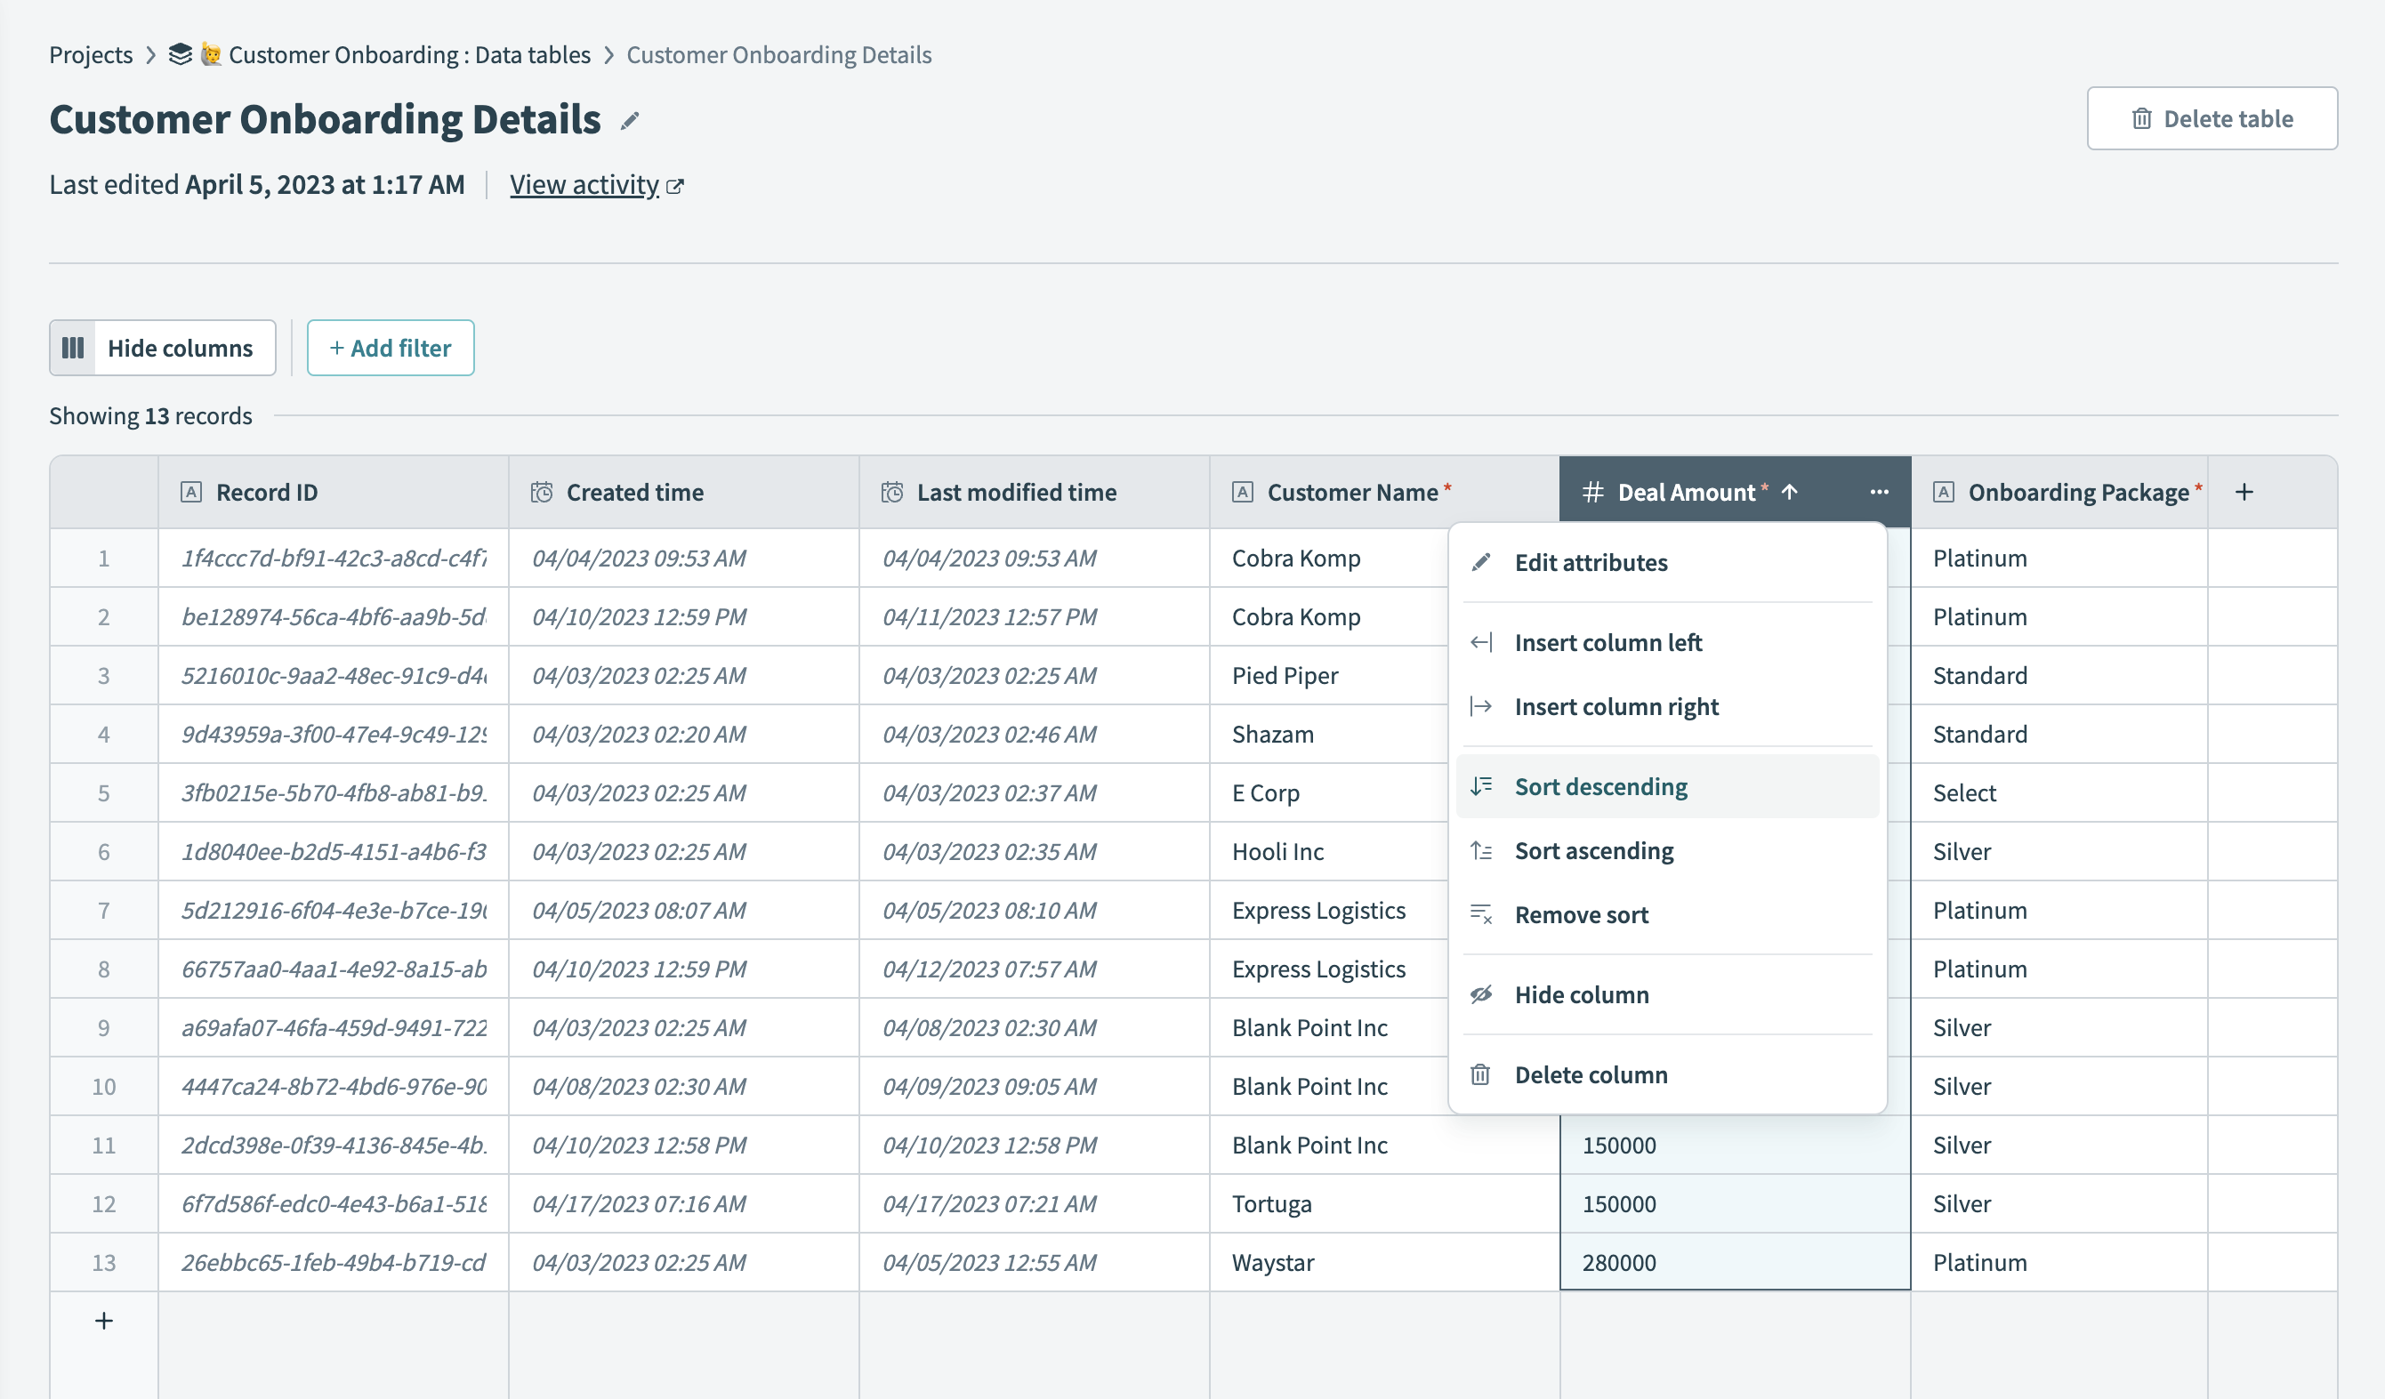Image resolution: width=2385 pixels, height=1399 pixels.
Task: Choose Remove sort from the column menu
Action: 1581,913
